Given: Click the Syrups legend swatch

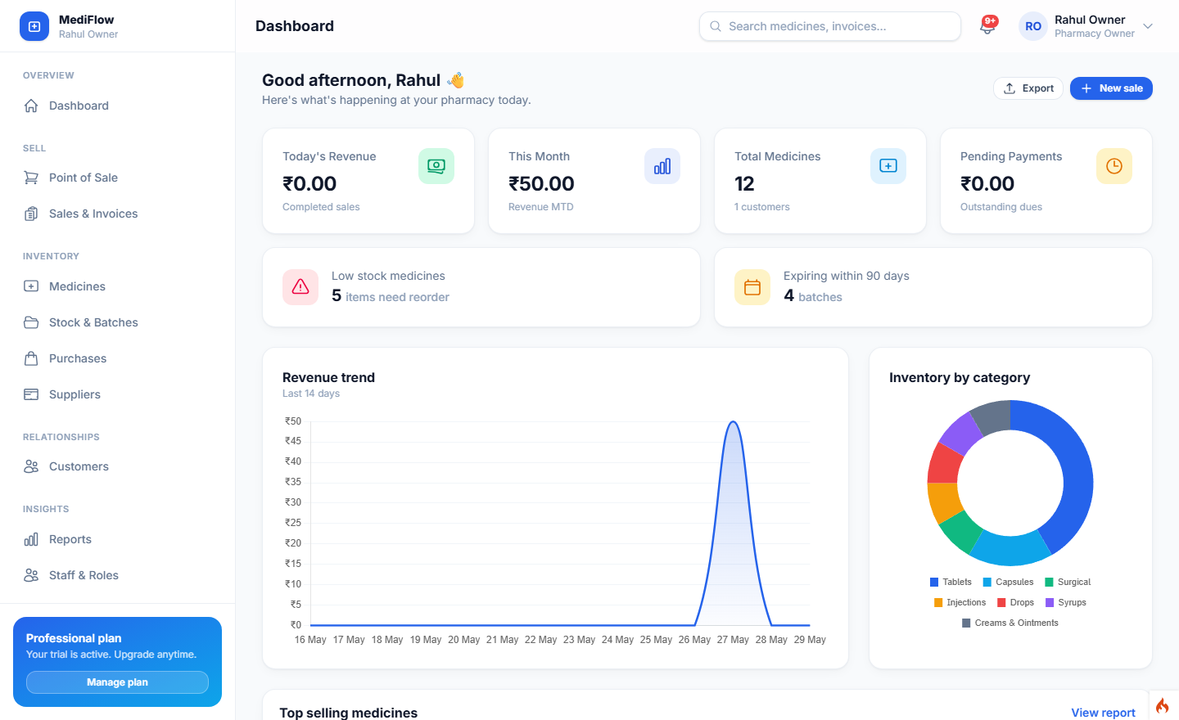Looking at the screenshot, I should click(1050, 603).
